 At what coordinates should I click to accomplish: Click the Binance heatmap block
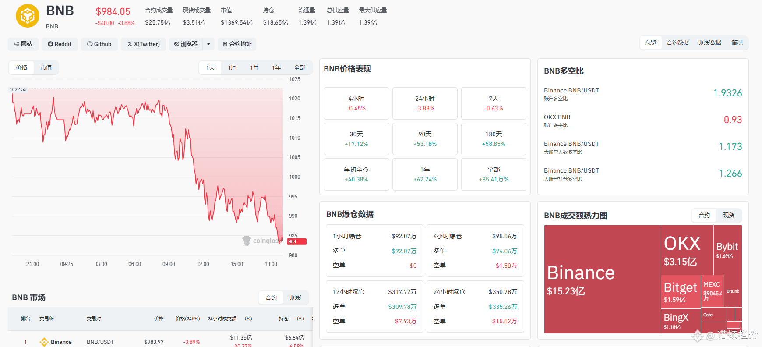click(602, 280)
